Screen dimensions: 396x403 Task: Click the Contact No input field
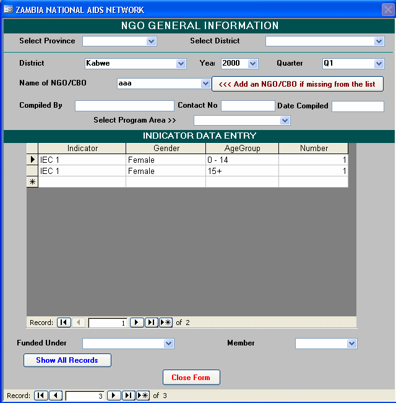point(248,106)
